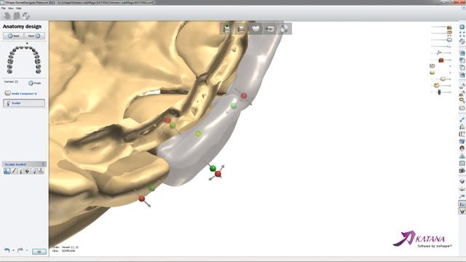Select the tooth anatomy viewport step icon
Viewport: 466px width, 262px height.
tap(256, 29)
